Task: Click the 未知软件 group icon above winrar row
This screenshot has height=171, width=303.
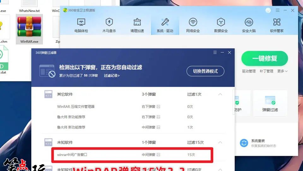Action: (x=48, y=142)
